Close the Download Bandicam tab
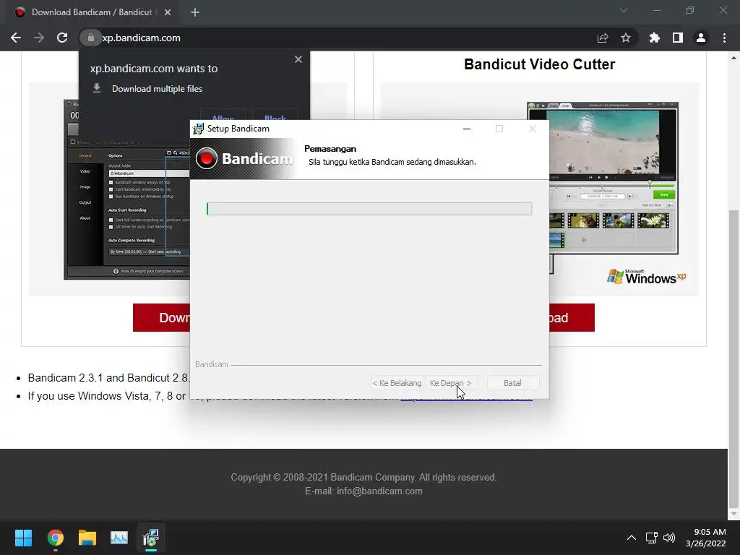The width and height of the screenshot is (740, 555). [168, 12]
